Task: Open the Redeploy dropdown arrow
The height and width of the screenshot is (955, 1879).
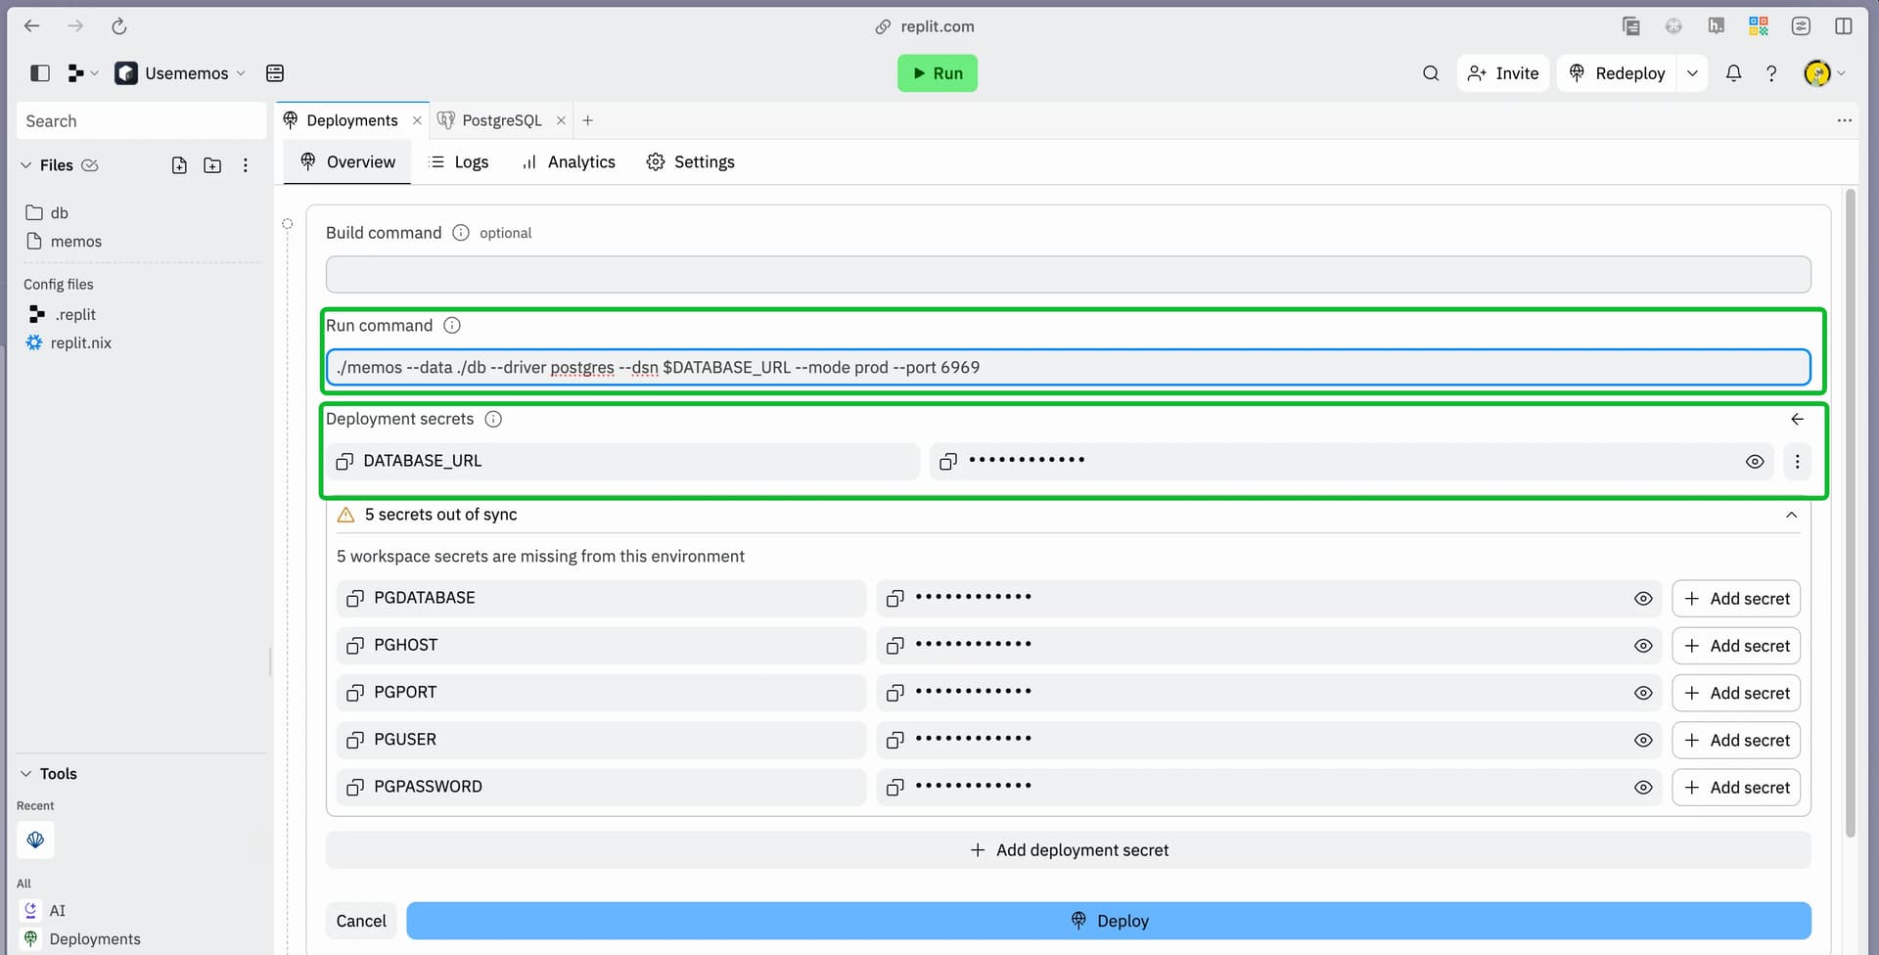Action: coord(1692,73)
